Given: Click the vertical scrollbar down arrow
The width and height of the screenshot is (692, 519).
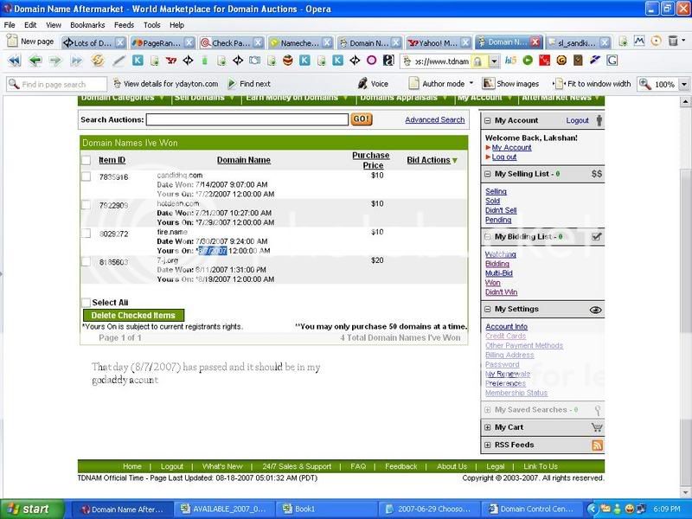Looking at the screenshot, I should pyautogui.click(x=685, y=491).
